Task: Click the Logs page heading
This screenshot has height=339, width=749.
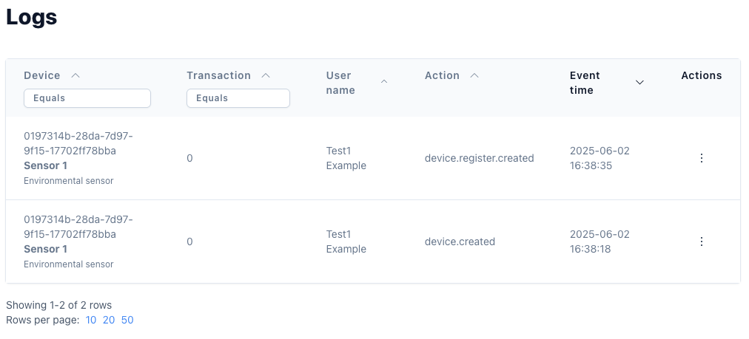Action: click(x=32, y=17)
